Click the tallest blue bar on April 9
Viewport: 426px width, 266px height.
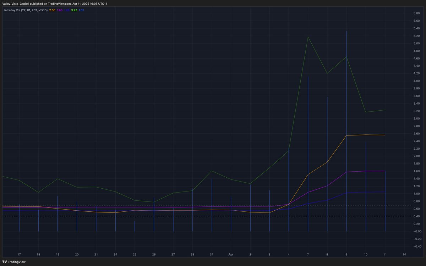[346, 131]
